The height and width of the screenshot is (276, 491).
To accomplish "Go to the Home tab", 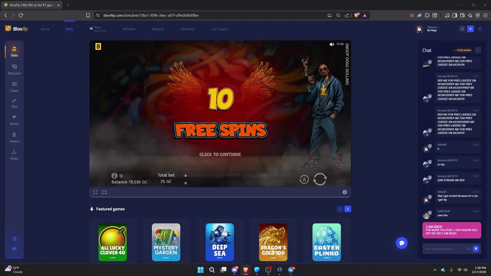I will [x=45, y=29].
